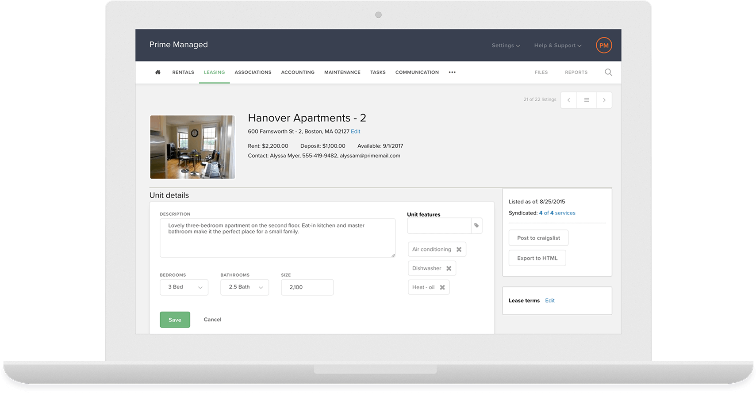Expand the more options ellipsis menu
The image size is (756, 393).
pyautogui.click(x=452, y=72)
